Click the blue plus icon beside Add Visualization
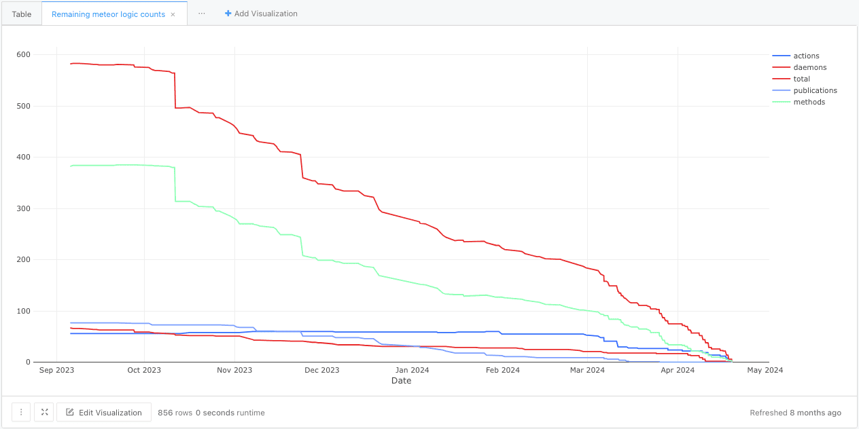 tap(227, 13)
